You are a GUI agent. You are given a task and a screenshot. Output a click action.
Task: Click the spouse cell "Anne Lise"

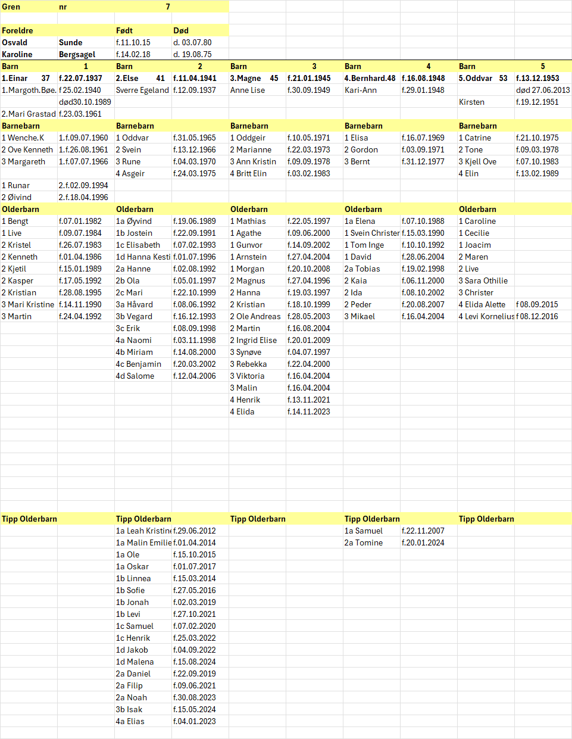(x=257, y=90)
